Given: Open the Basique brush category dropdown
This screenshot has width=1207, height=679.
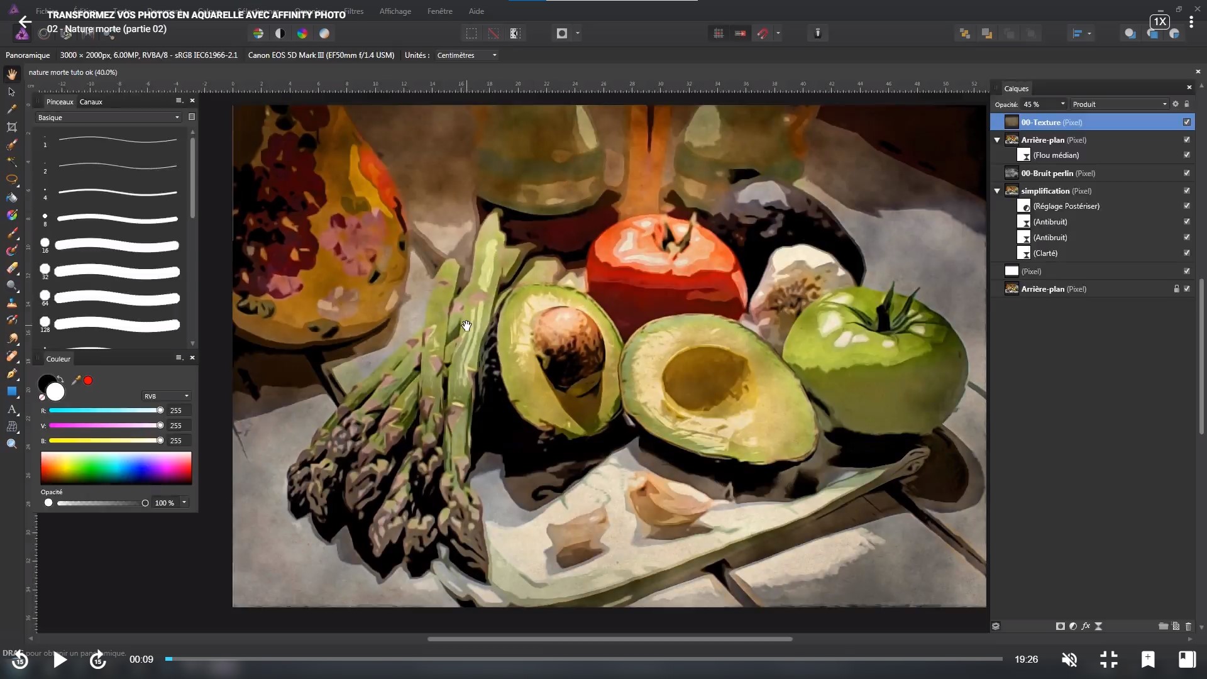Looking at the screenshot, I should tap(108, 118).
